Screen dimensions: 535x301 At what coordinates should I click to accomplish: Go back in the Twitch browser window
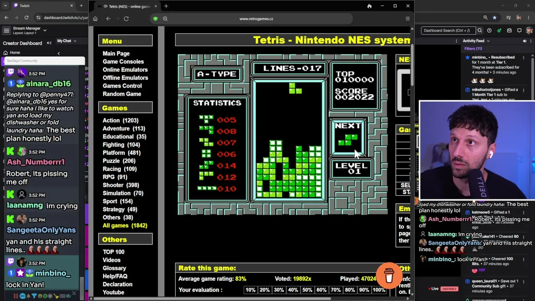click(6, 18)
